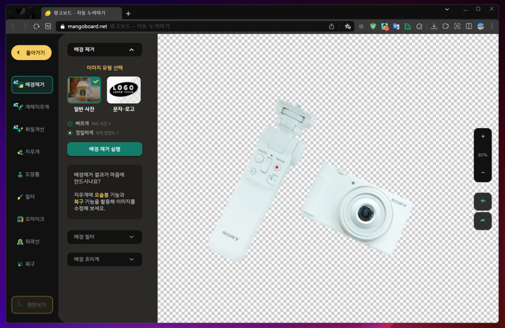Zoom out with the minus icon
This screenshot has height=328, width=505.
coord(483,173)
